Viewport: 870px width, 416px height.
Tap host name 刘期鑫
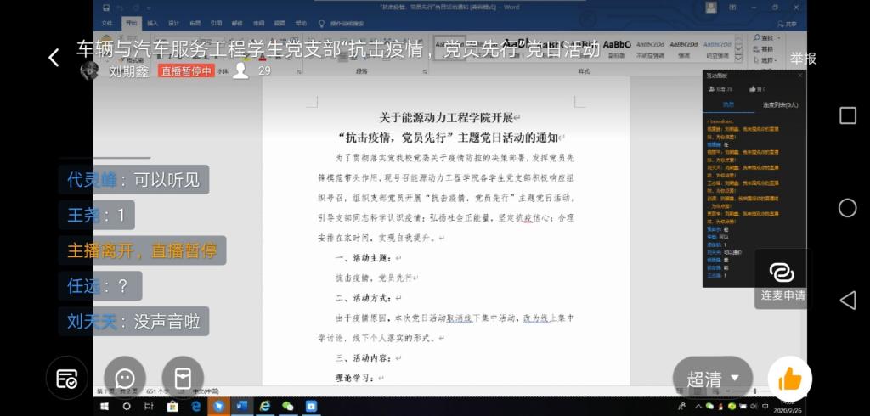127,71
